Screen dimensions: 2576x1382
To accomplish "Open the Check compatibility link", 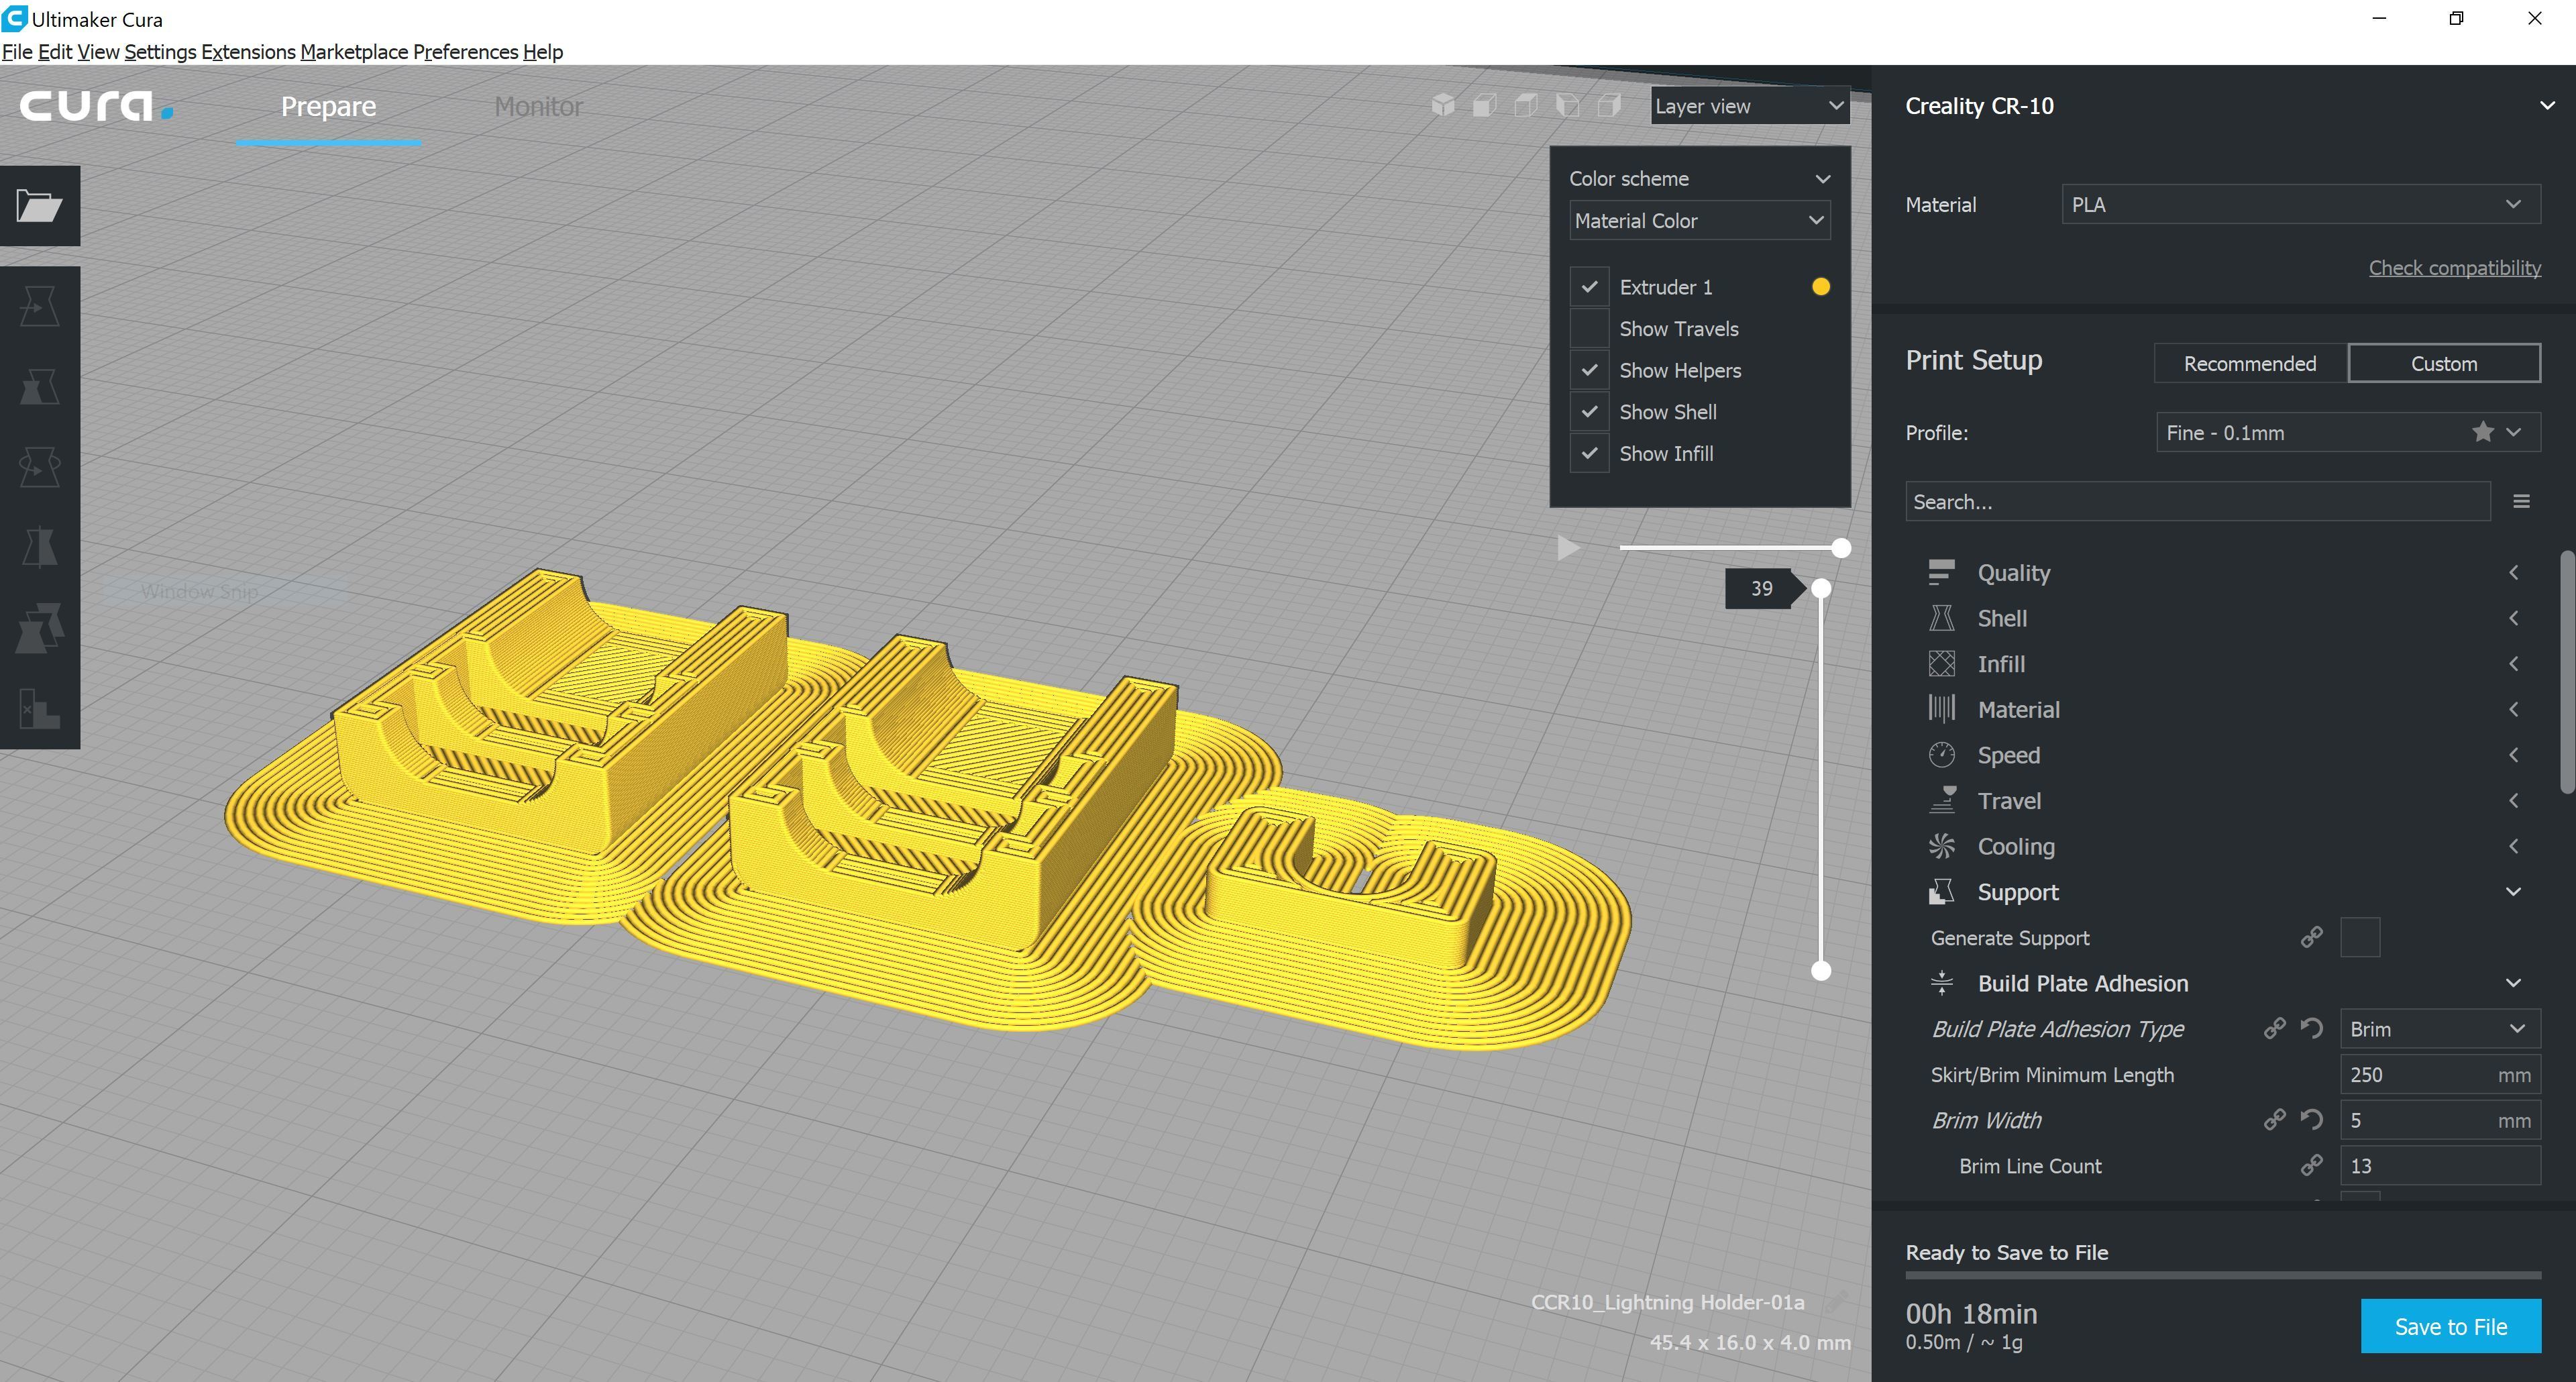I will [x=2454, y=268].
